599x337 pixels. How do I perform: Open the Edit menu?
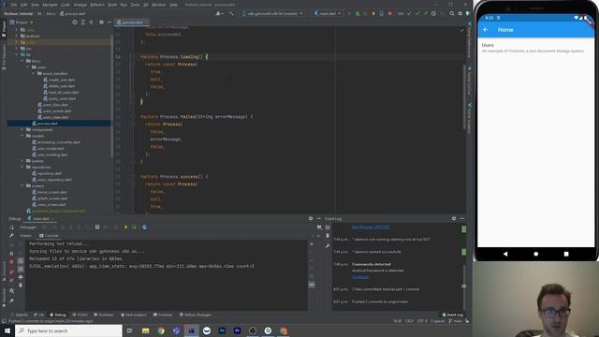23,5
